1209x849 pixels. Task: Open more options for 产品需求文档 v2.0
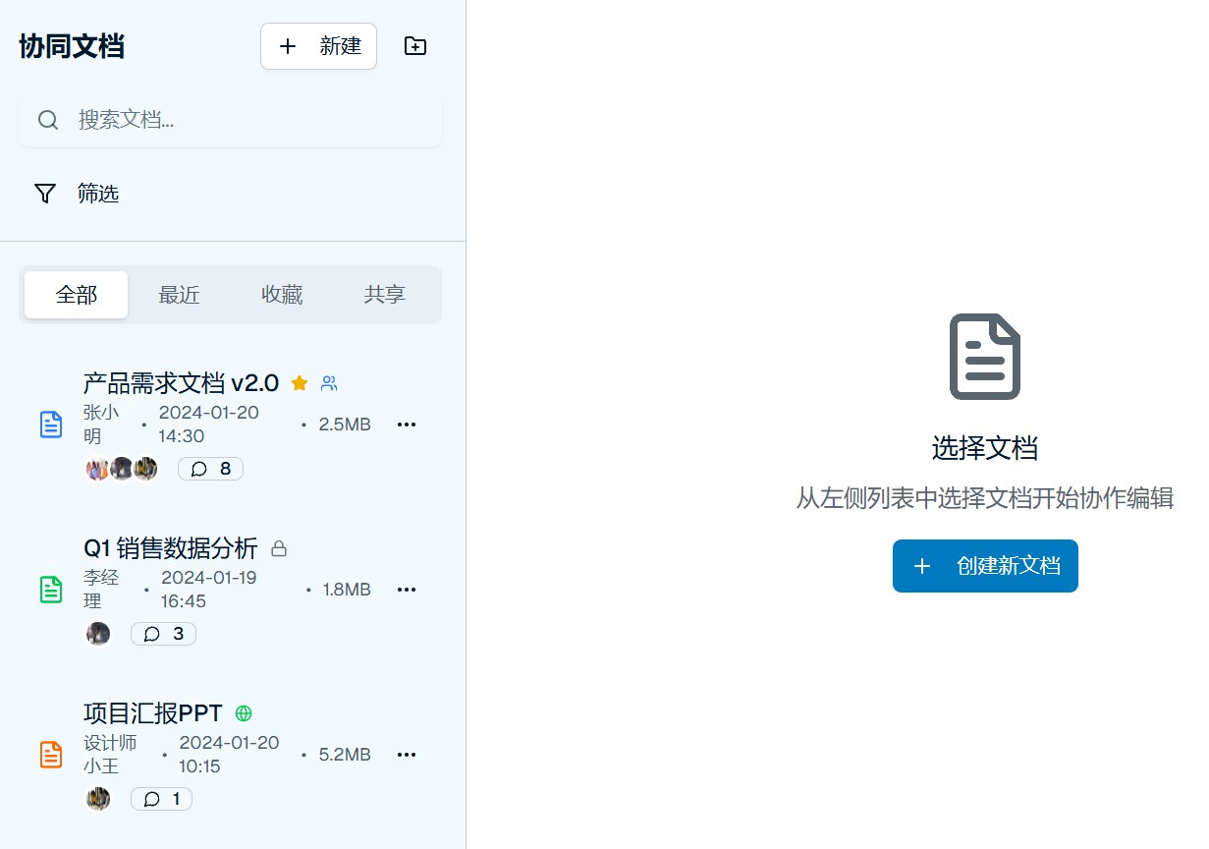(x=407, y=424)
